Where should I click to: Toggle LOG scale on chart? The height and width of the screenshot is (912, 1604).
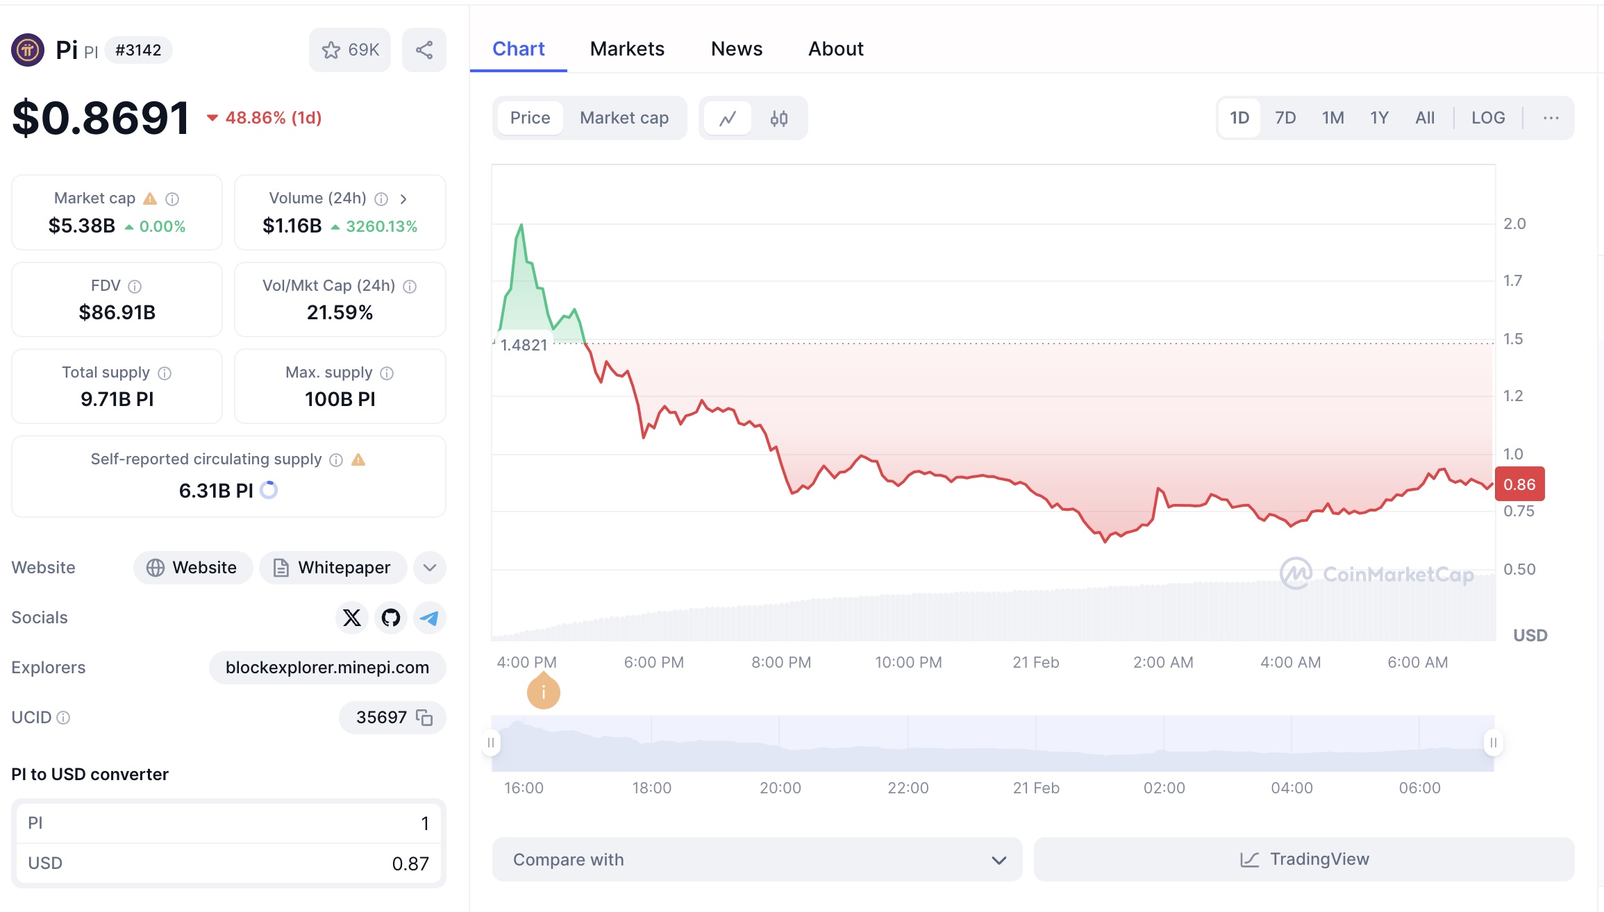click(x=1488, y=118)
